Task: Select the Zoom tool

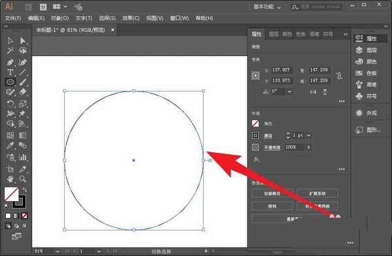Action: tap(23, 179)
